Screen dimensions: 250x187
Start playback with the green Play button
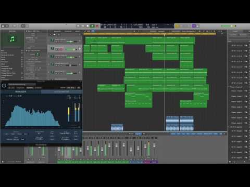tap(92, 26)
